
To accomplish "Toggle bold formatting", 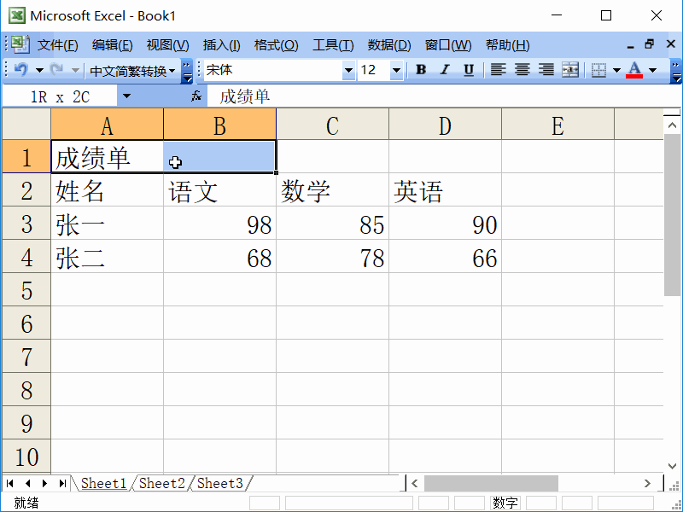I will (420, 70).
